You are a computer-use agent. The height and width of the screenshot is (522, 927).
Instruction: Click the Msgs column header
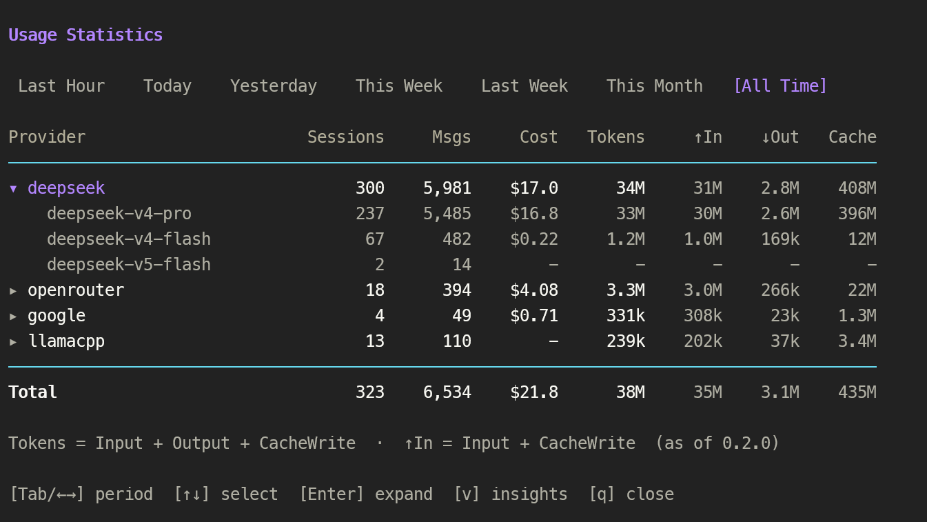pos(452,137)
